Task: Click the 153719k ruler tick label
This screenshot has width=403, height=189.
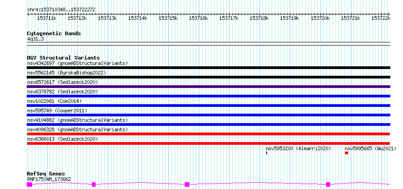Action: click(x=289, y=18)
